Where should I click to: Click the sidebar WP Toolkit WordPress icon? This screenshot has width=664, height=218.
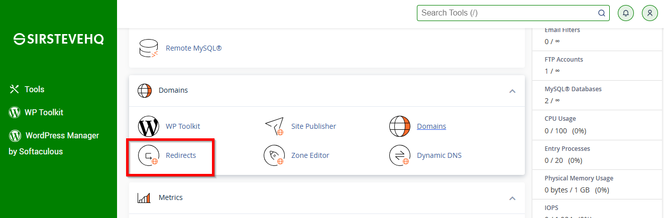point(15,112)
